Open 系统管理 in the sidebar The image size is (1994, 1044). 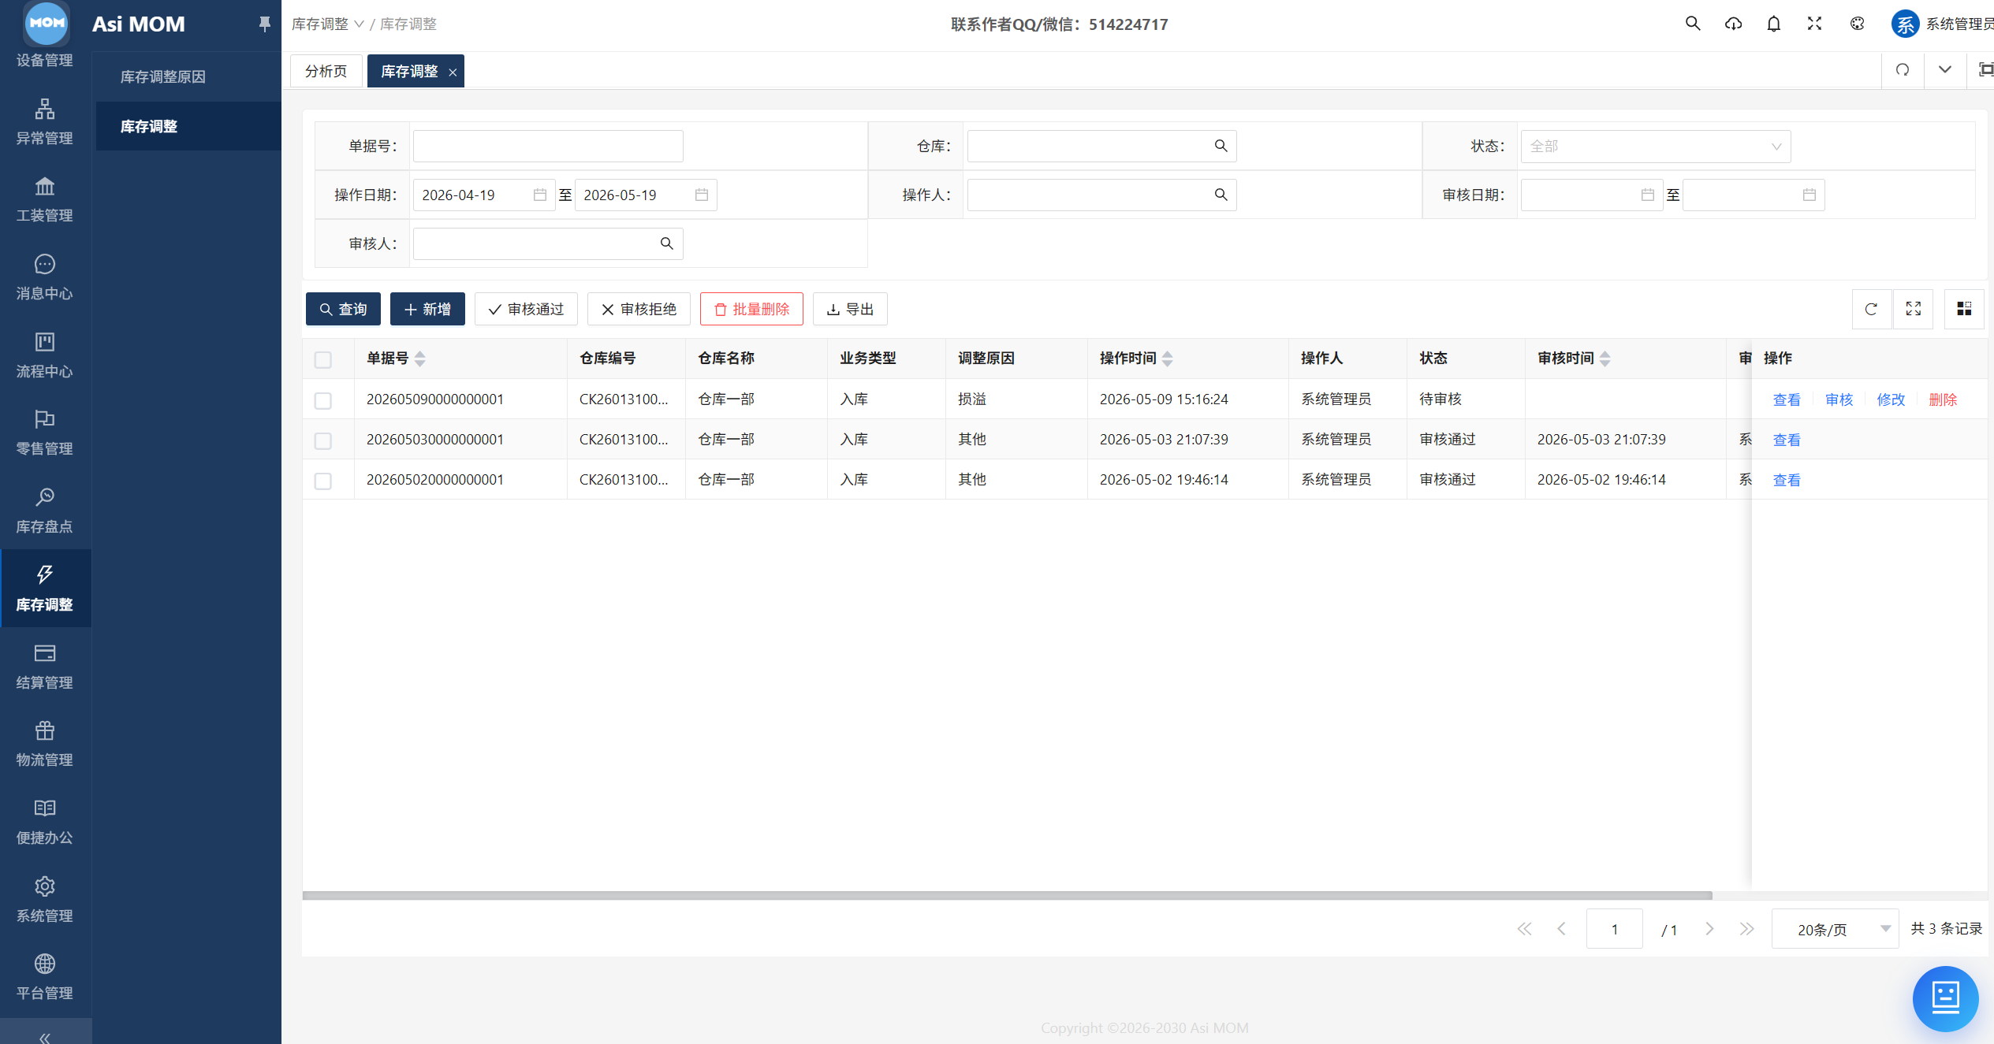[45, 900]
